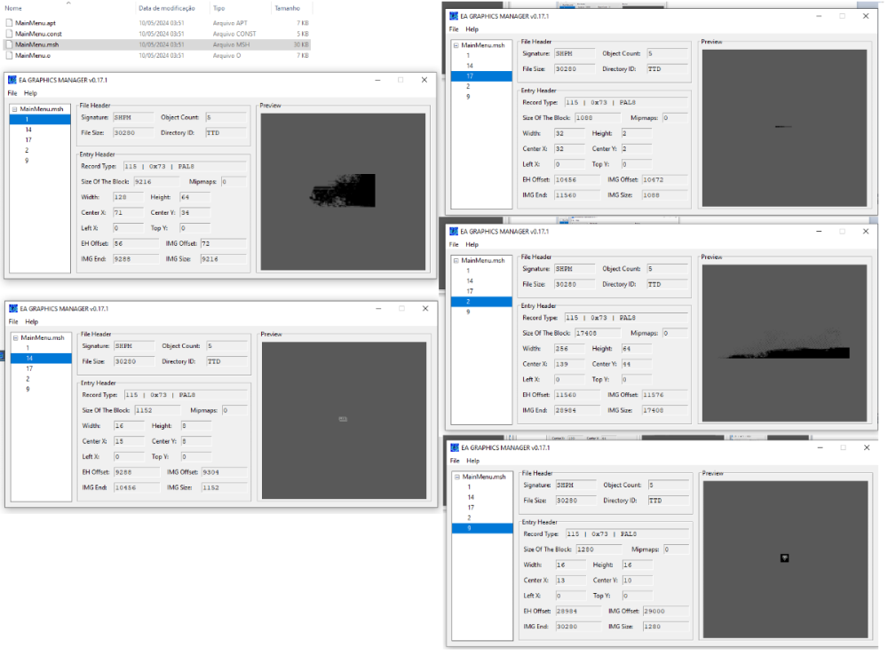This screenshot has height=656, width=888.
Task: Open Help menu in window with entry 2 selected
Action: [472, 244]
